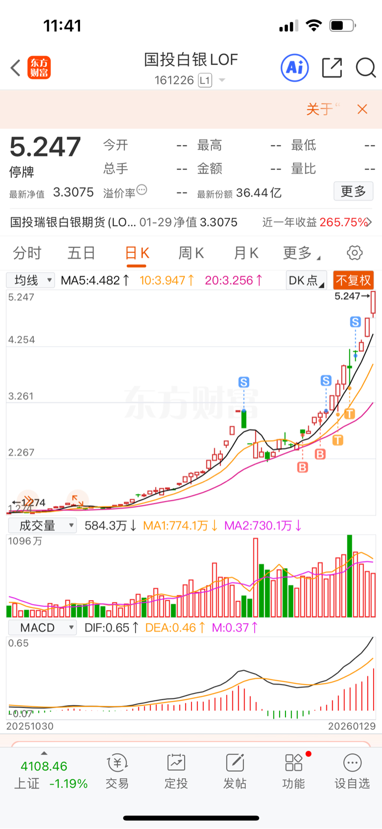Viewport: 382px width, 829px height.
Task: Tap the 更多 quote details button
Action: 353,191
